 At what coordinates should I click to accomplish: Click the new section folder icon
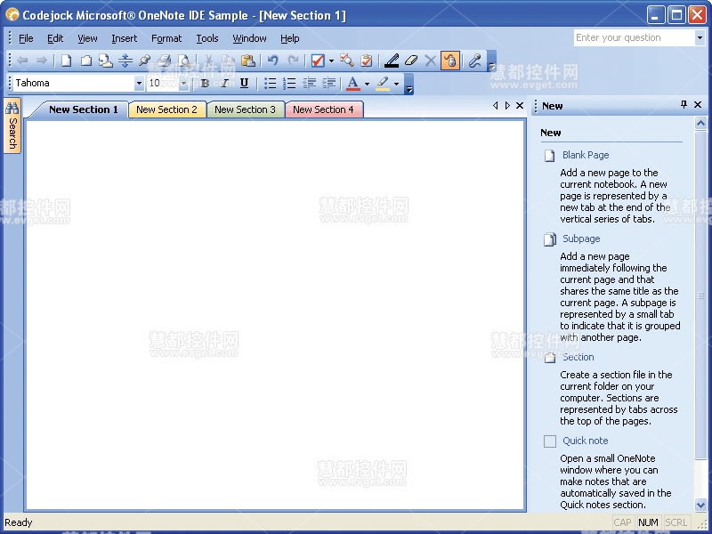tap(85, 61)
